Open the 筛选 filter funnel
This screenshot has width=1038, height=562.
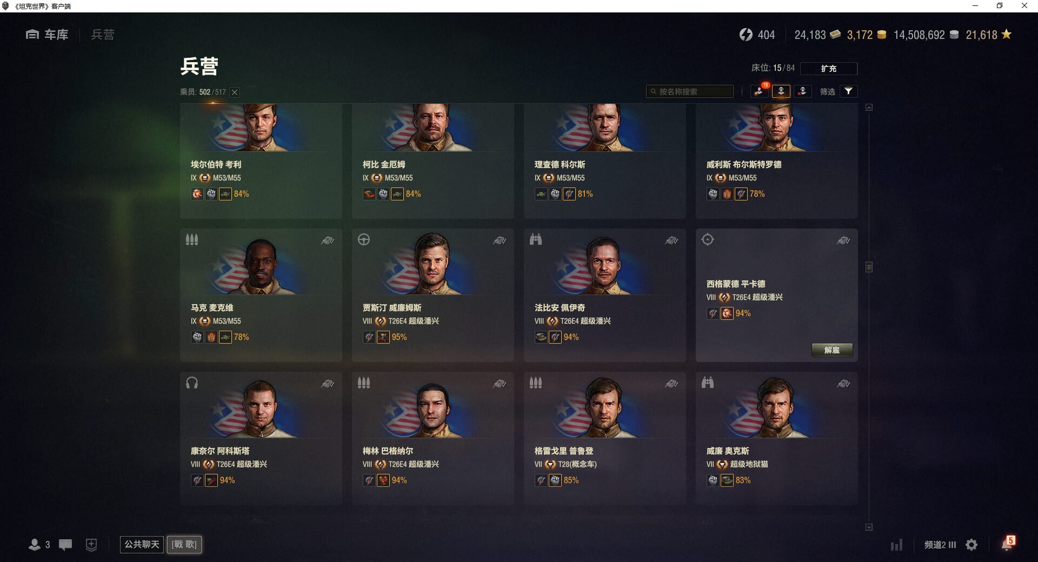pos(848,91)
